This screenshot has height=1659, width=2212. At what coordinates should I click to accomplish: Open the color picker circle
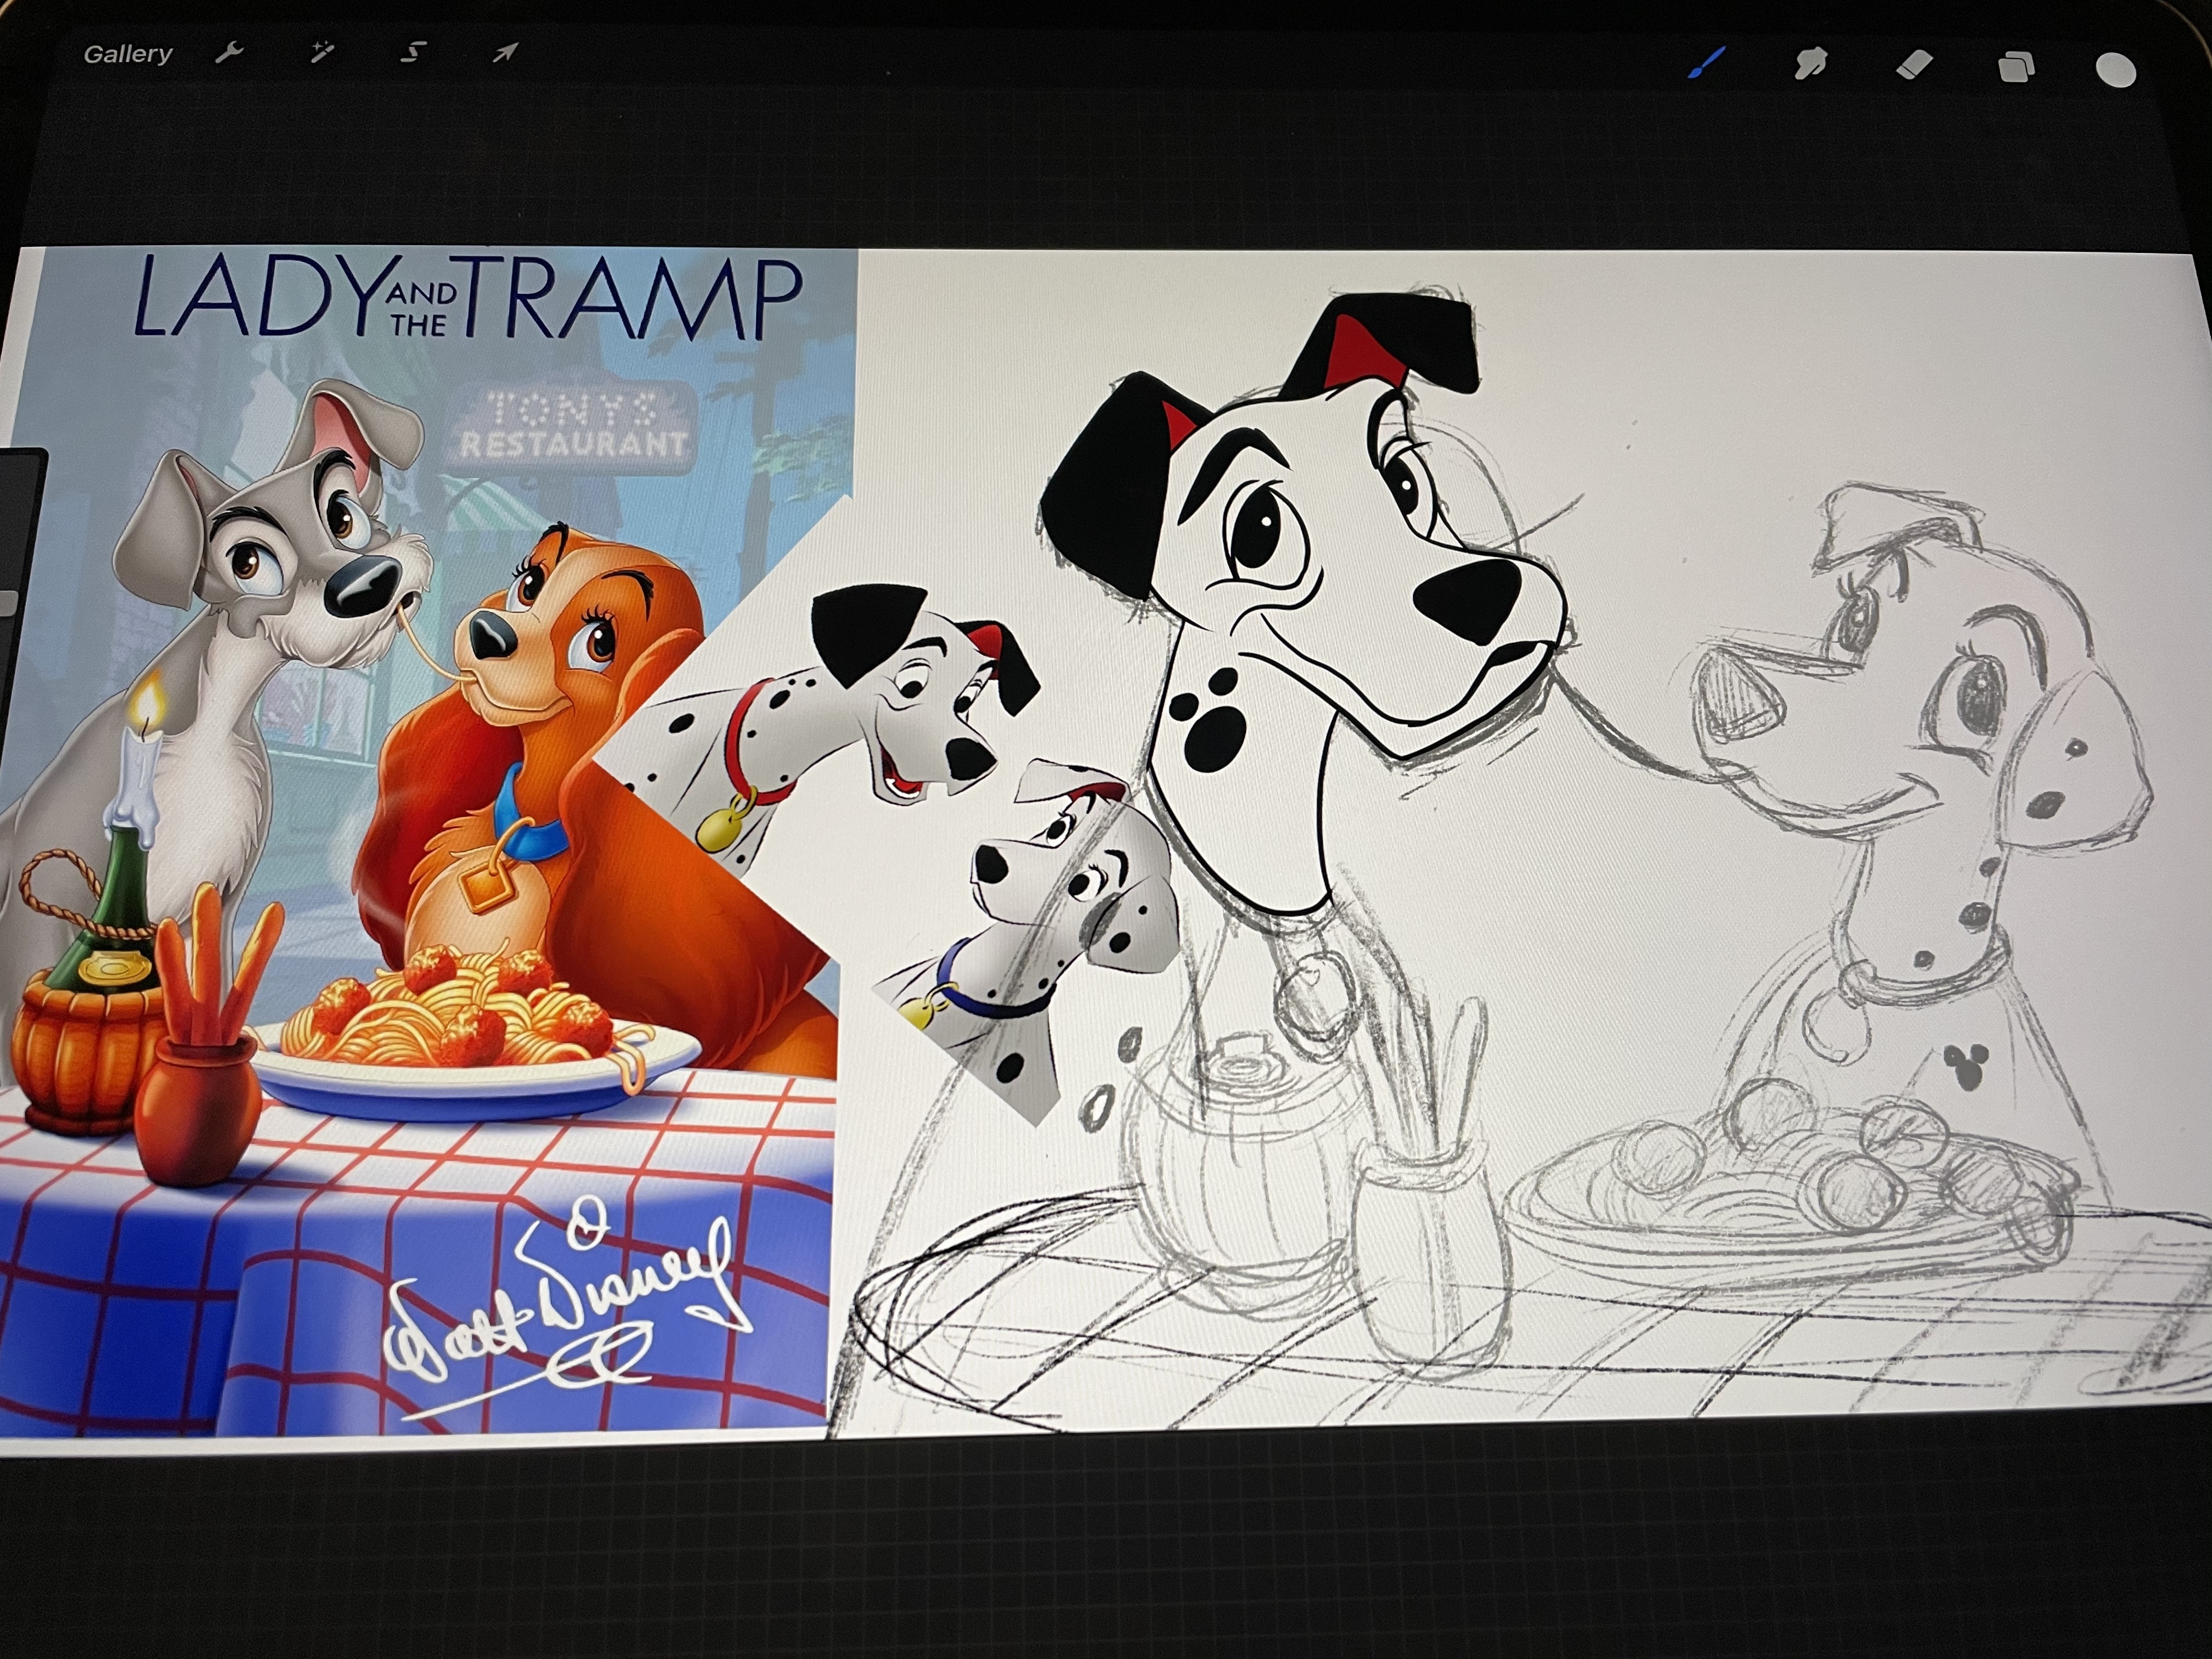2116,71
